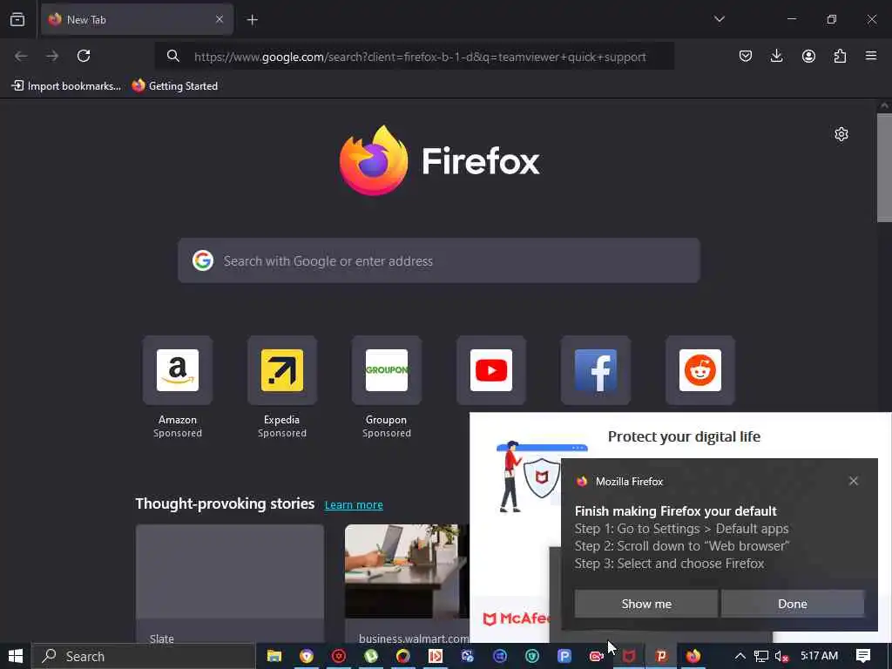892x669 pixels.
Task: Open the blue P app in taskbar
Action: [x=564, y=656]
